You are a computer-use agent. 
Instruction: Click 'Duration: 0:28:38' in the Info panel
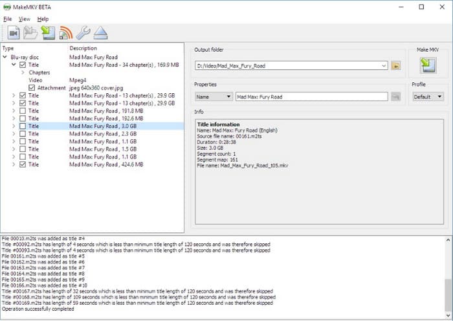[216, 142]
